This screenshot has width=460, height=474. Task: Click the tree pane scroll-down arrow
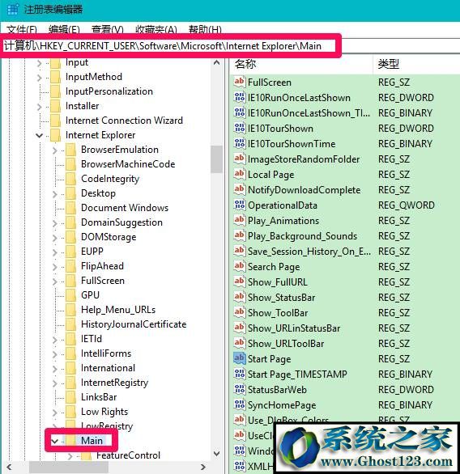[x=216, y=454]
